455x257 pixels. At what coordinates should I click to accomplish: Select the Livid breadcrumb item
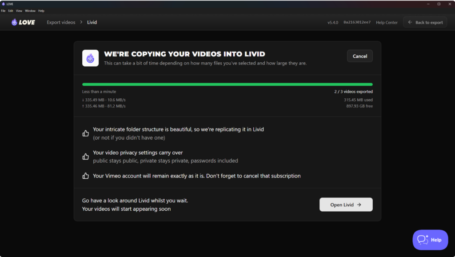click(x=92, y=22)
